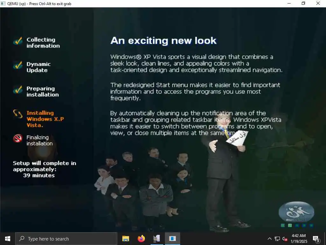Click the orange spinning arrows icon
Image resolution: width=326 pixels, height=245 pixels.
tap(18, 114)
